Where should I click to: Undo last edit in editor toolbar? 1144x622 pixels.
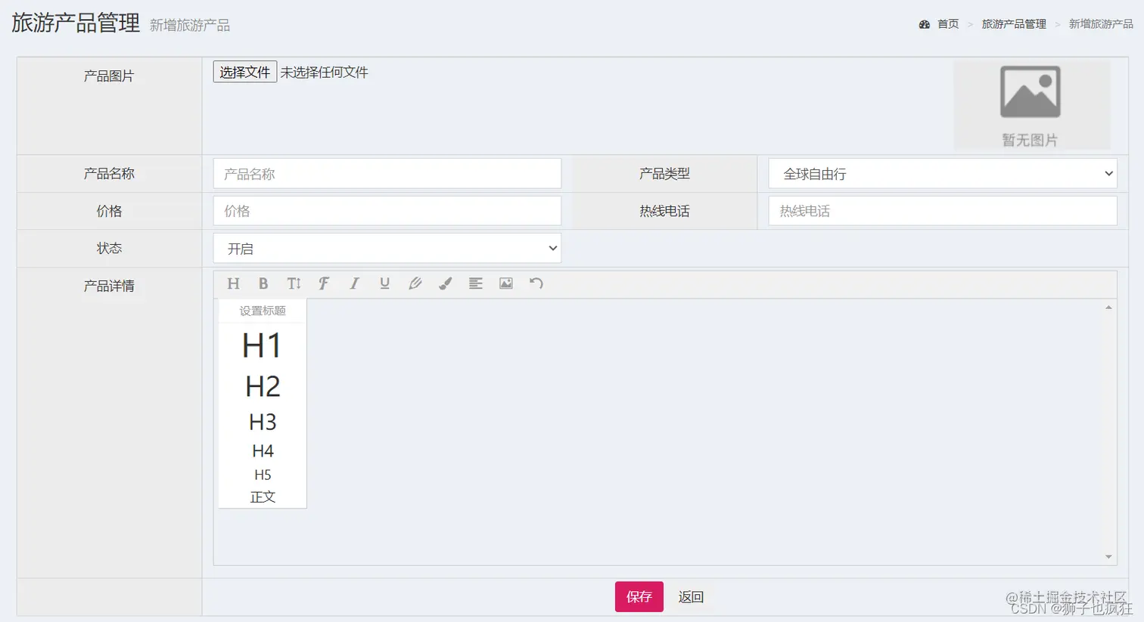pos(536,283)
